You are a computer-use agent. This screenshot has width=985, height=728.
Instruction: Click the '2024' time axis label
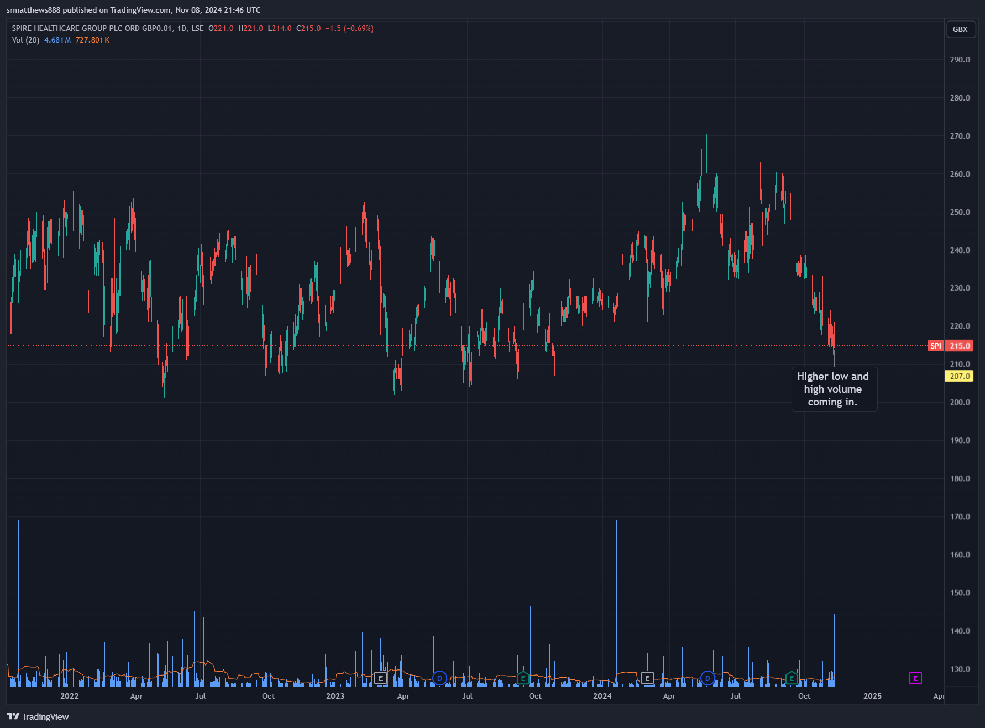click(602, 696)
